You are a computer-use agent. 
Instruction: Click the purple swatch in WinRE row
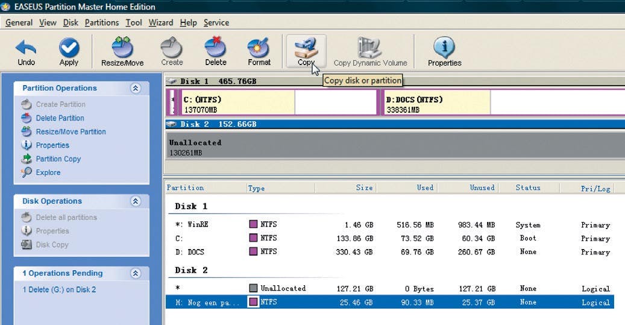253,224
